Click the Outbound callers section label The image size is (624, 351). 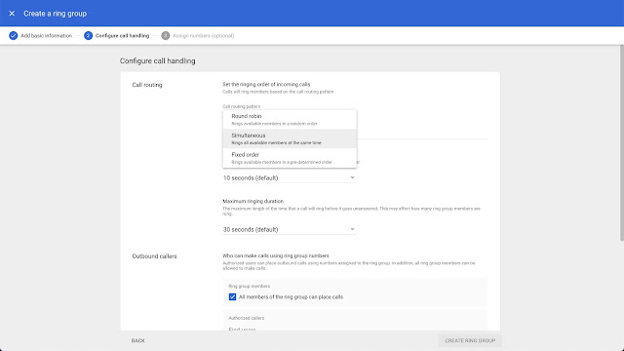[154, 256]
